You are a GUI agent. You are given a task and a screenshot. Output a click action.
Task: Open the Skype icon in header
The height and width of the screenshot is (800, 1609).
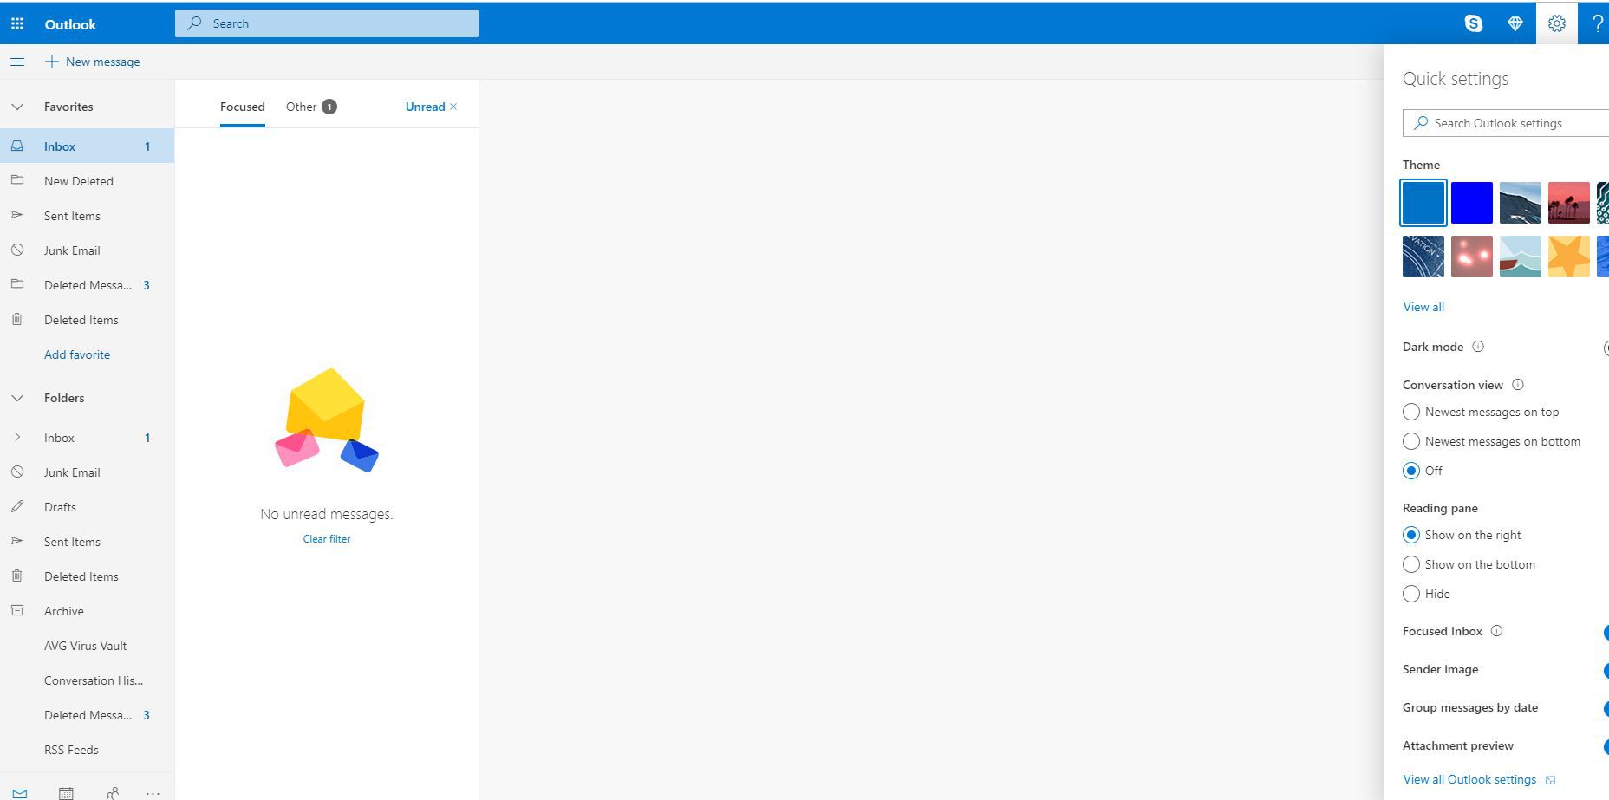(x=1473, y=23)
